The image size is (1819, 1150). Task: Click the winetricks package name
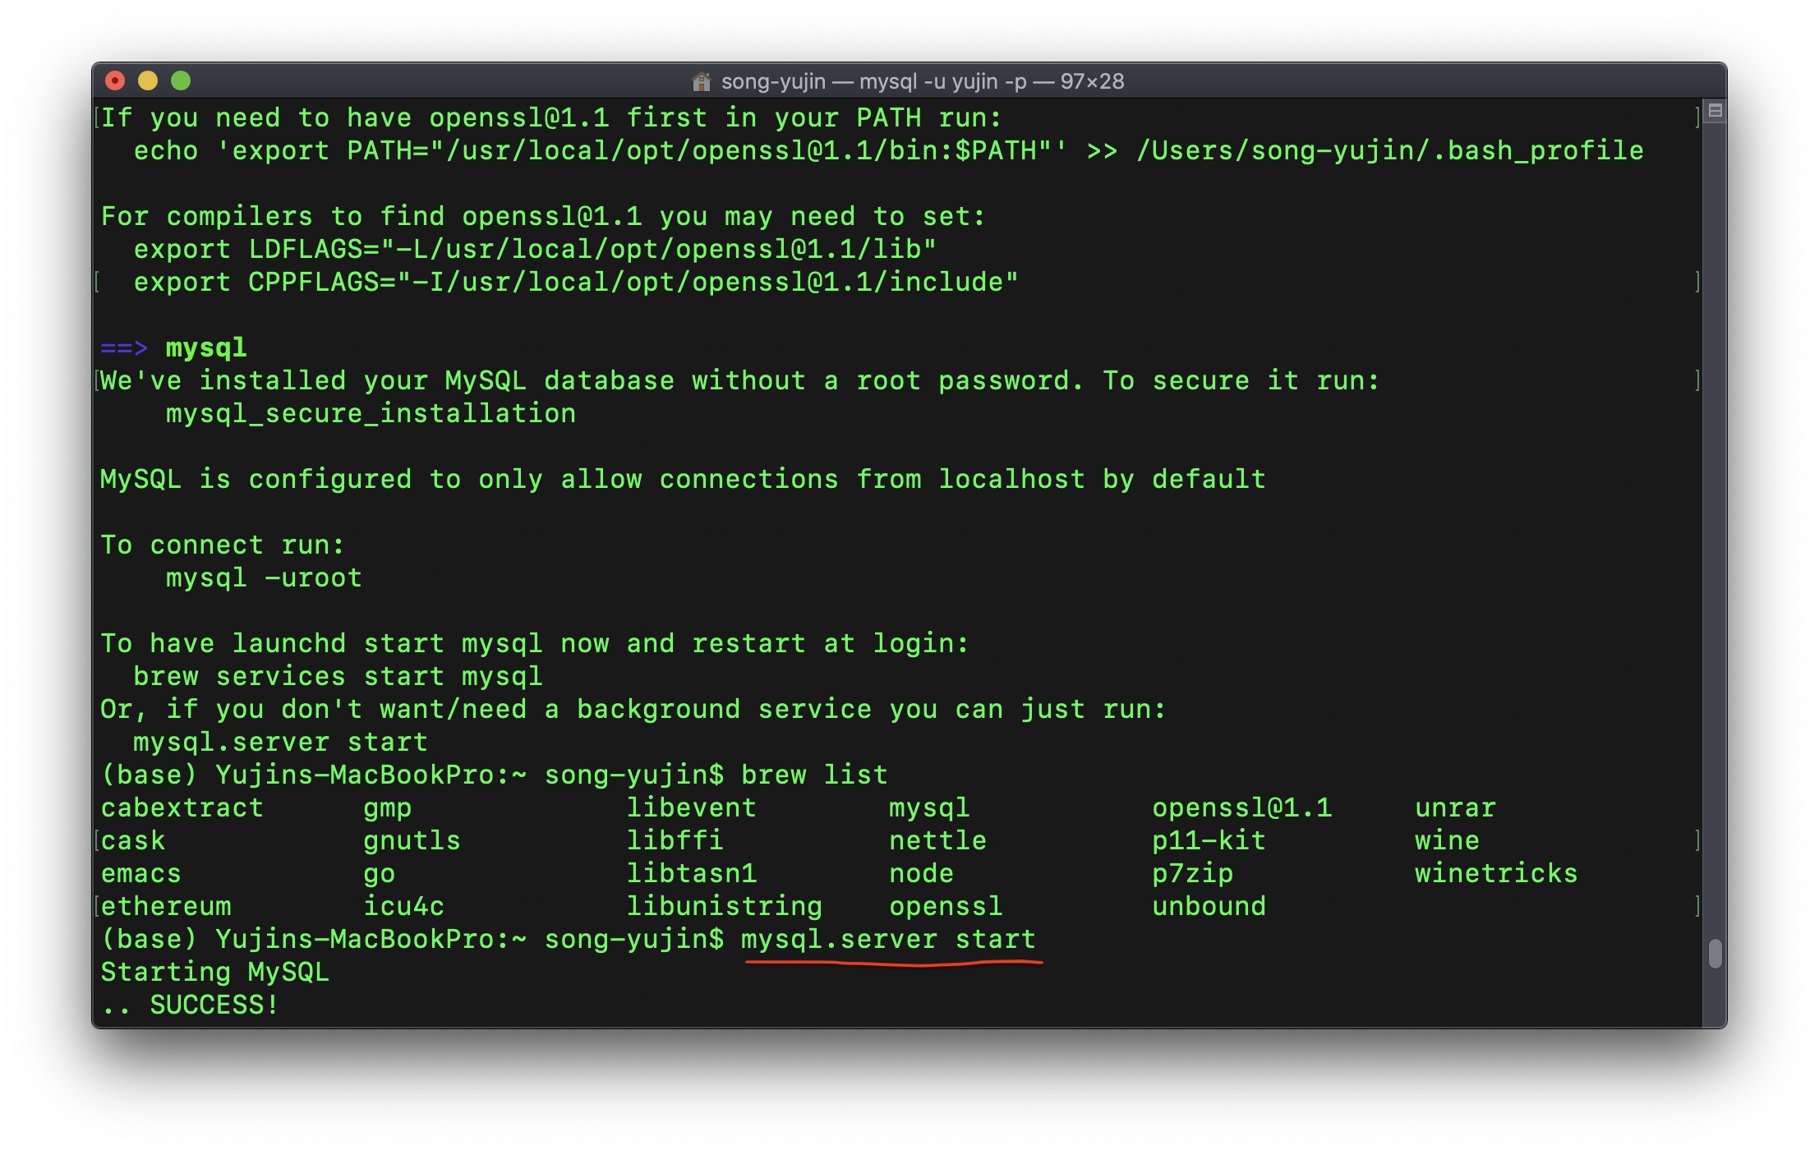point(1496,874)
